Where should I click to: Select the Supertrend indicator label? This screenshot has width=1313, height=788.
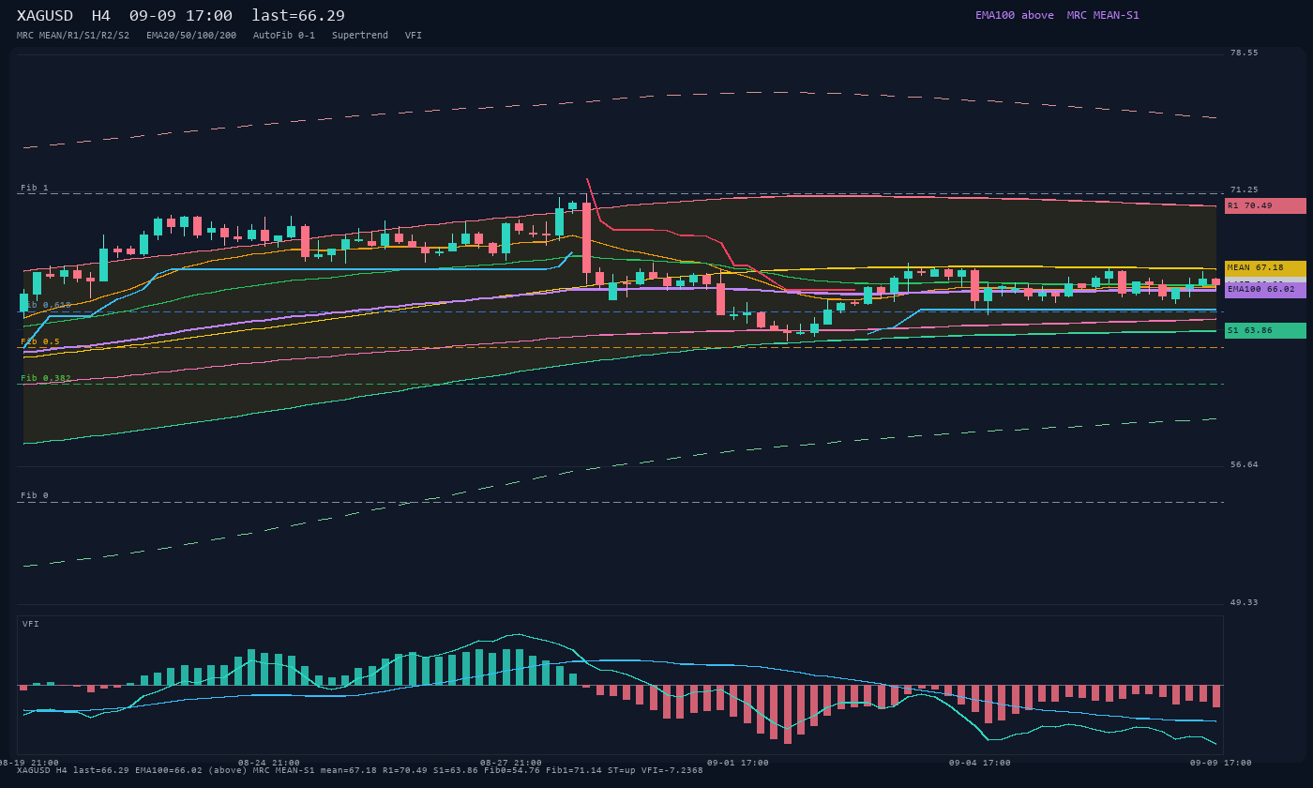[x=360, y=36]
